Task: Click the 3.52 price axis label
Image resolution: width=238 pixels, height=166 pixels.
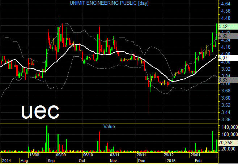Action: pos(226,105)
